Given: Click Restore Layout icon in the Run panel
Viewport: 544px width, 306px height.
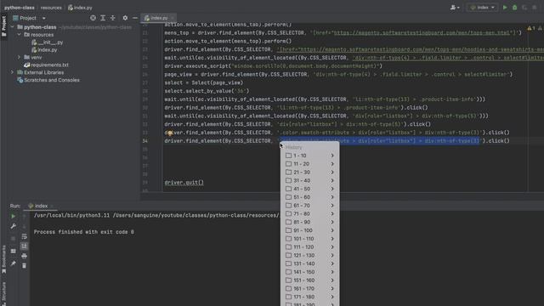Looking at the screenshot, I should (14, 252).
